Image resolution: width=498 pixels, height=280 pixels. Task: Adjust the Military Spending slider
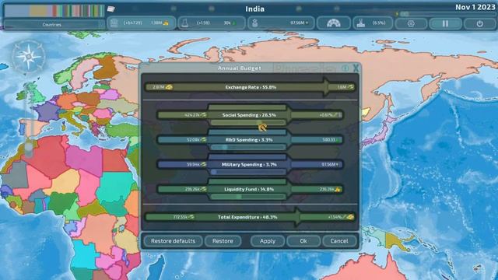tap(248, 172)
